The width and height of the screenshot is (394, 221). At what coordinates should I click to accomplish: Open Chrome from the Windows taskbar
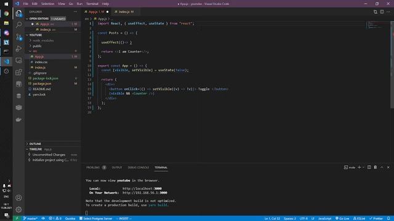6,14
